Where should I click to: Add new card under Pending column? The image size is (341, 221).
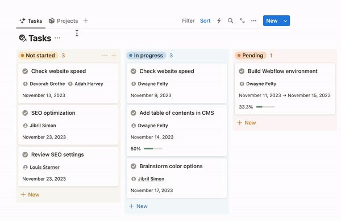pos(247,123)
